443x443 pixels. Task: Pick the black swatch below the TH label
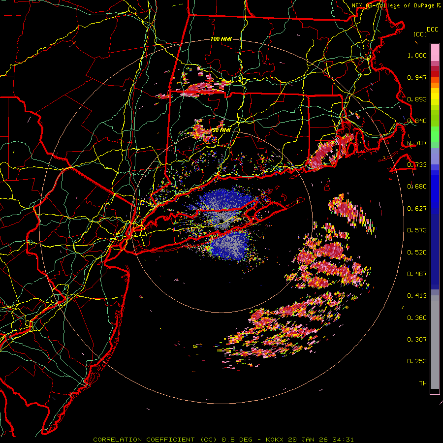pos(435,391)
